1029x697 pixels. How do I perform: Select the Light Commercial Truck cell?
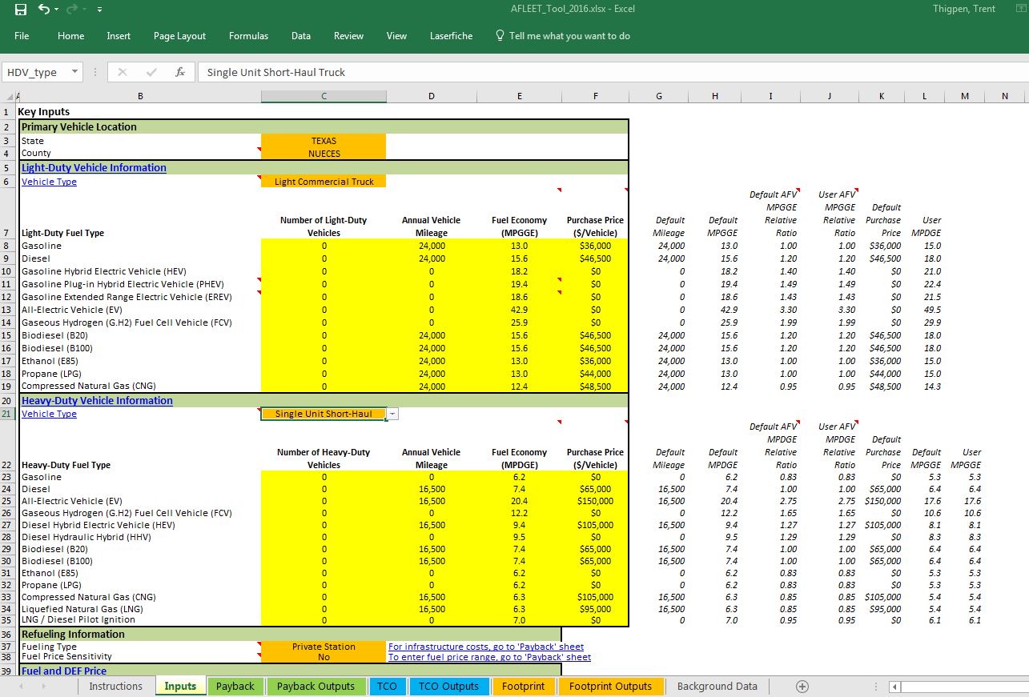click(x=324, y=182)
